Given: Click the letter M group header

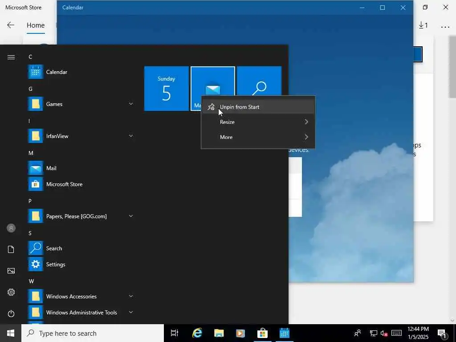Looking at the screenshot, I should (31, 153).
